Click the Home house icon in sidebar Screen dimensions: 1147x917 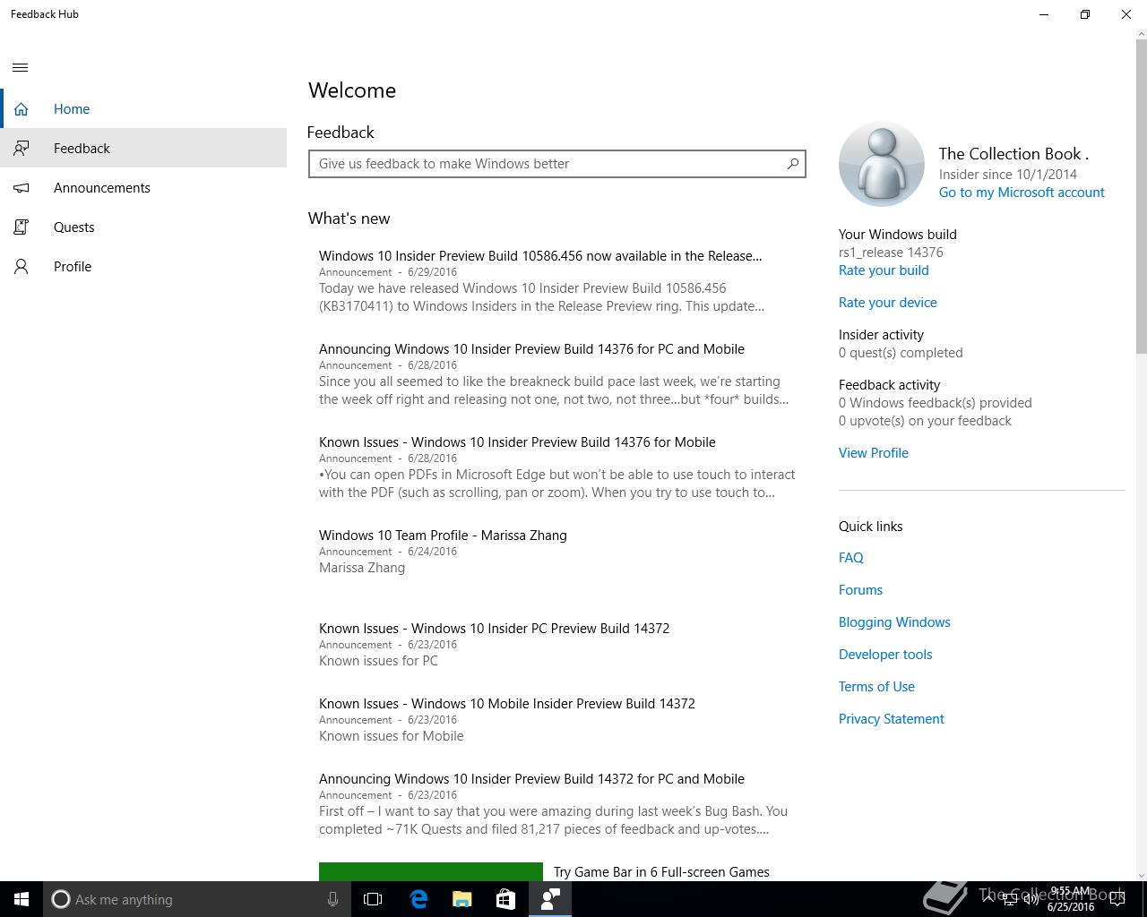tap(21, 109)
